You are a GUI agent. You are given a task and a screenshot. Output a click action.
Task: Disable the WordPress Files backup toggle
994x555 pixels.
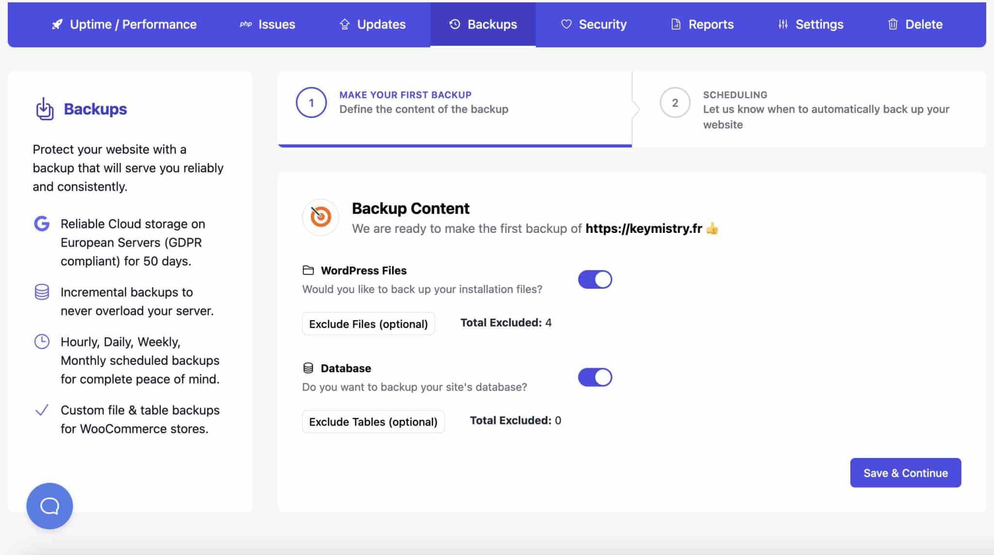pyautogui.click(x=595, y=279)
